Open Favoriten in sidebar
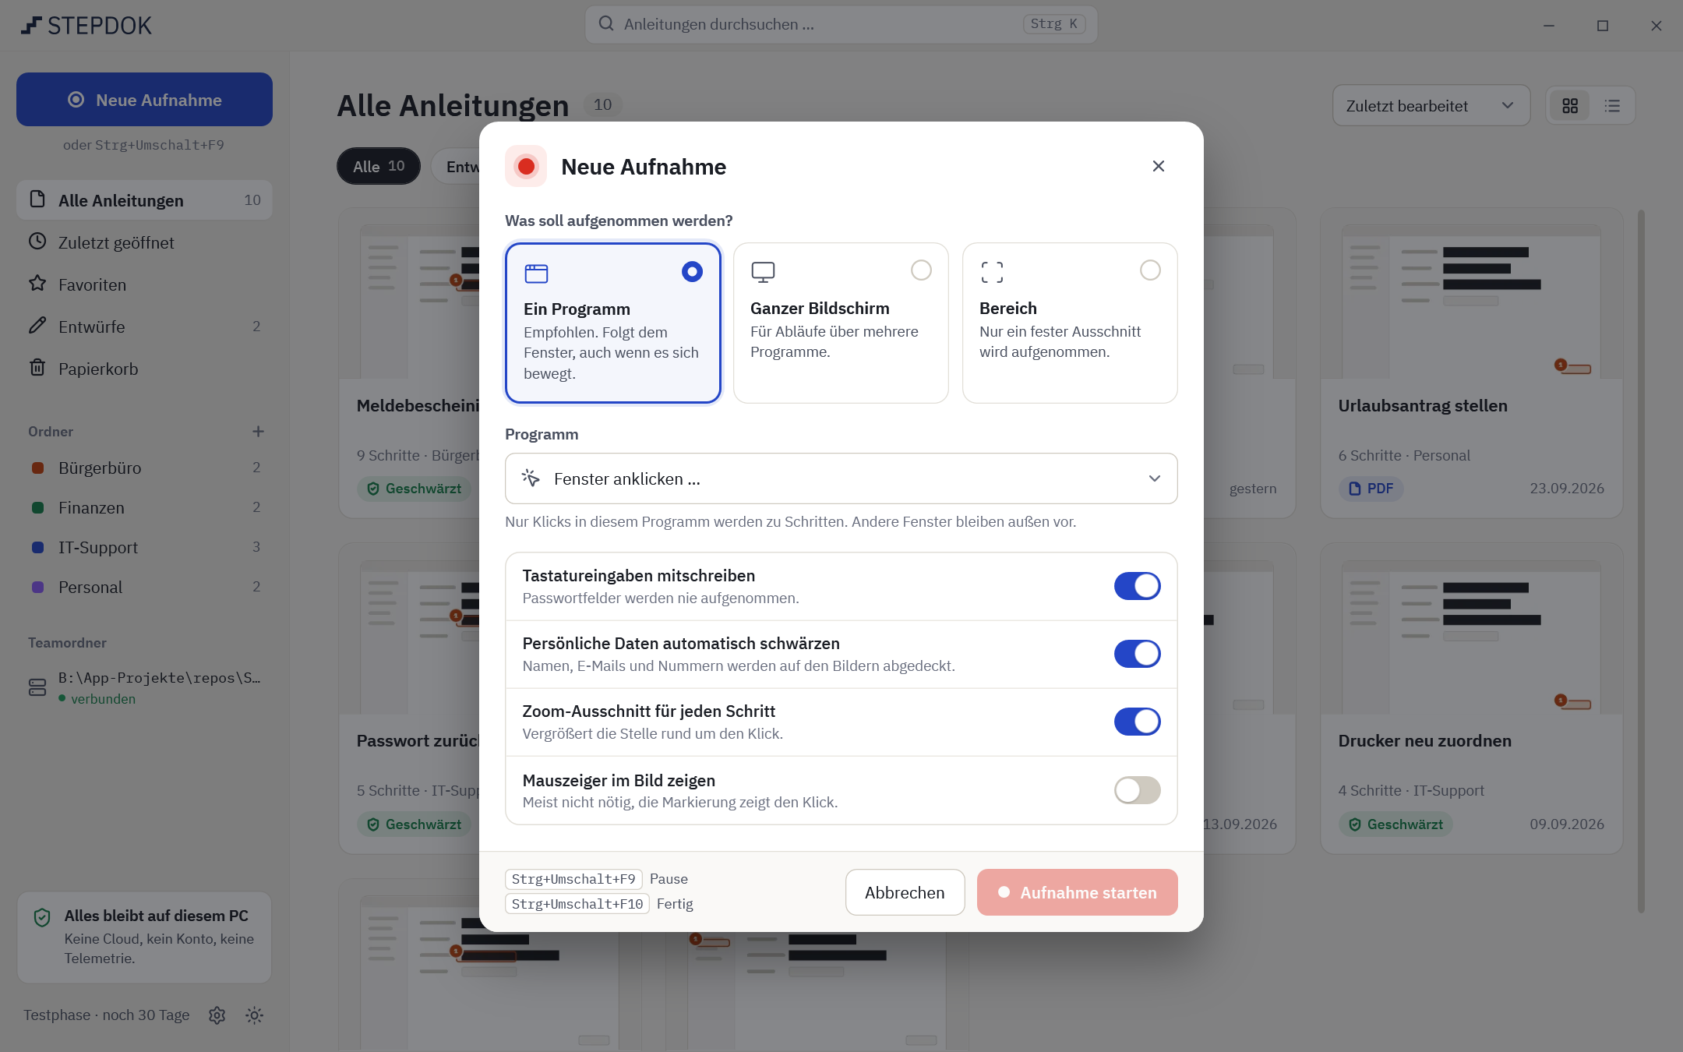The height and width of the screenshot is (1052, 1683). (144, 284)
